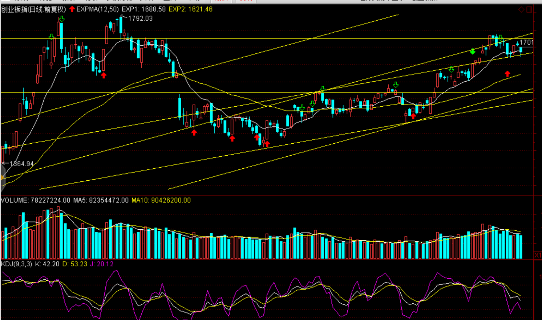Click the red diamond icon top-right of chart

[x=521, y=9]
